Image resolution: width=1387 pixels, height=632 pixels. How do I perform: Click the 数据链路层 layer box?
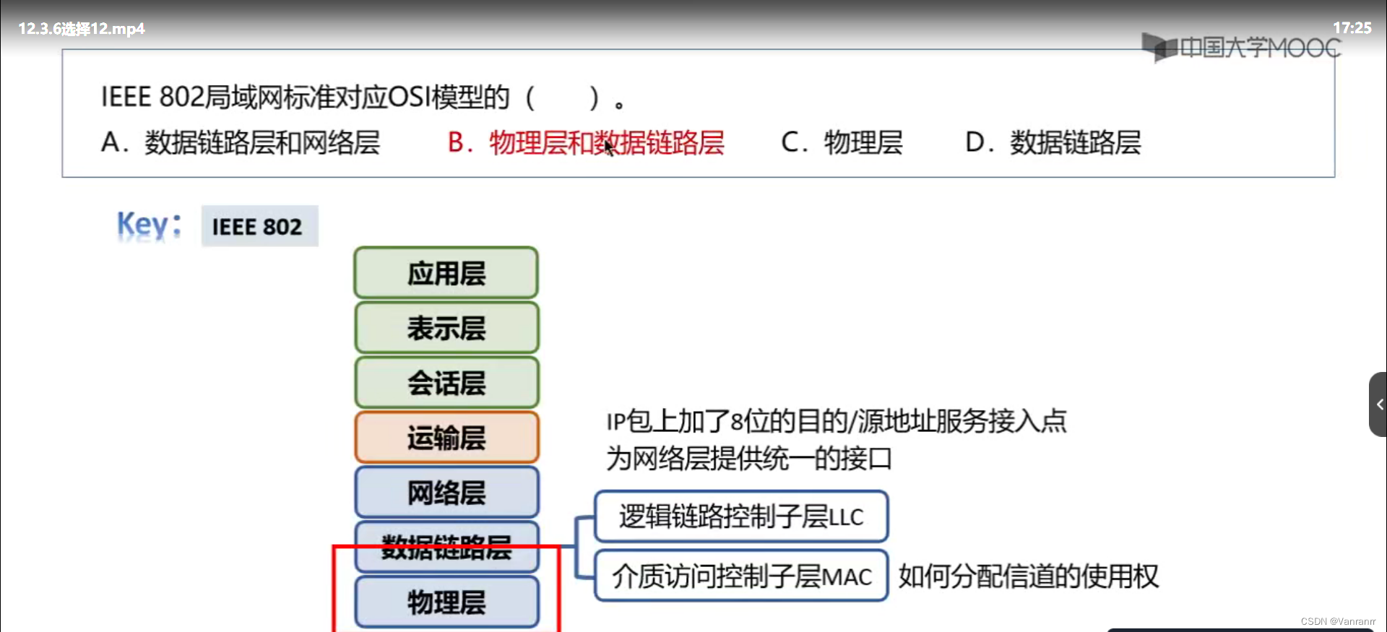pos(446,547)
